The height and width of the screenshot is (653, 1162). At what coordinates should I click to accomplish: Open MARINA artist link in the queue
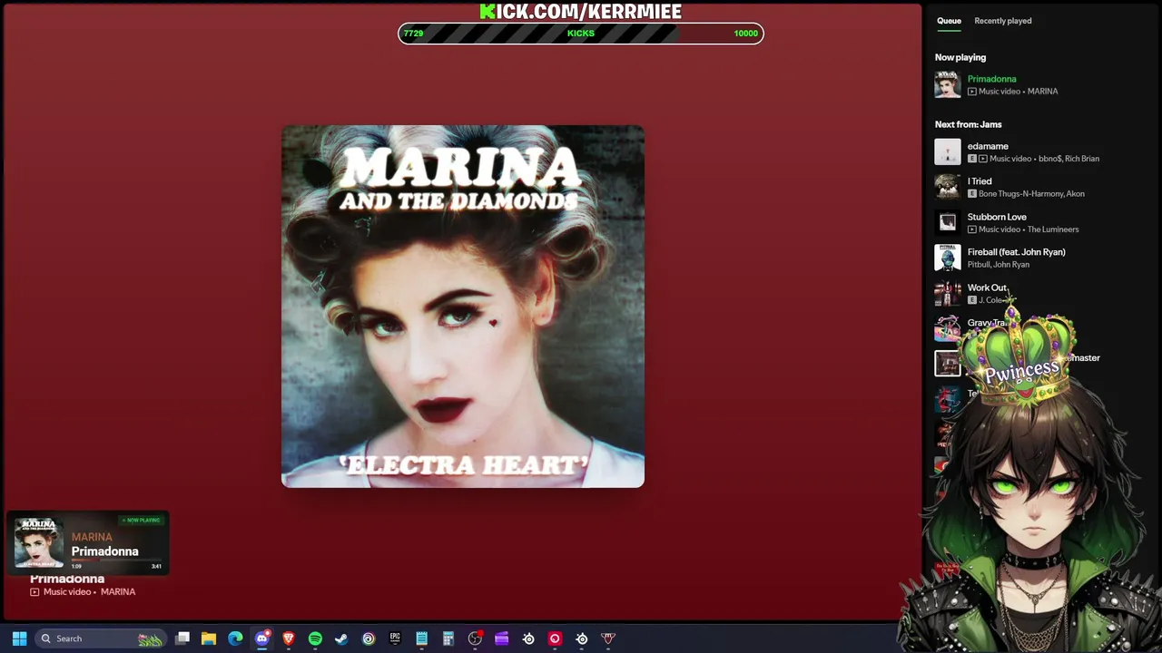tap(1042, 92)
